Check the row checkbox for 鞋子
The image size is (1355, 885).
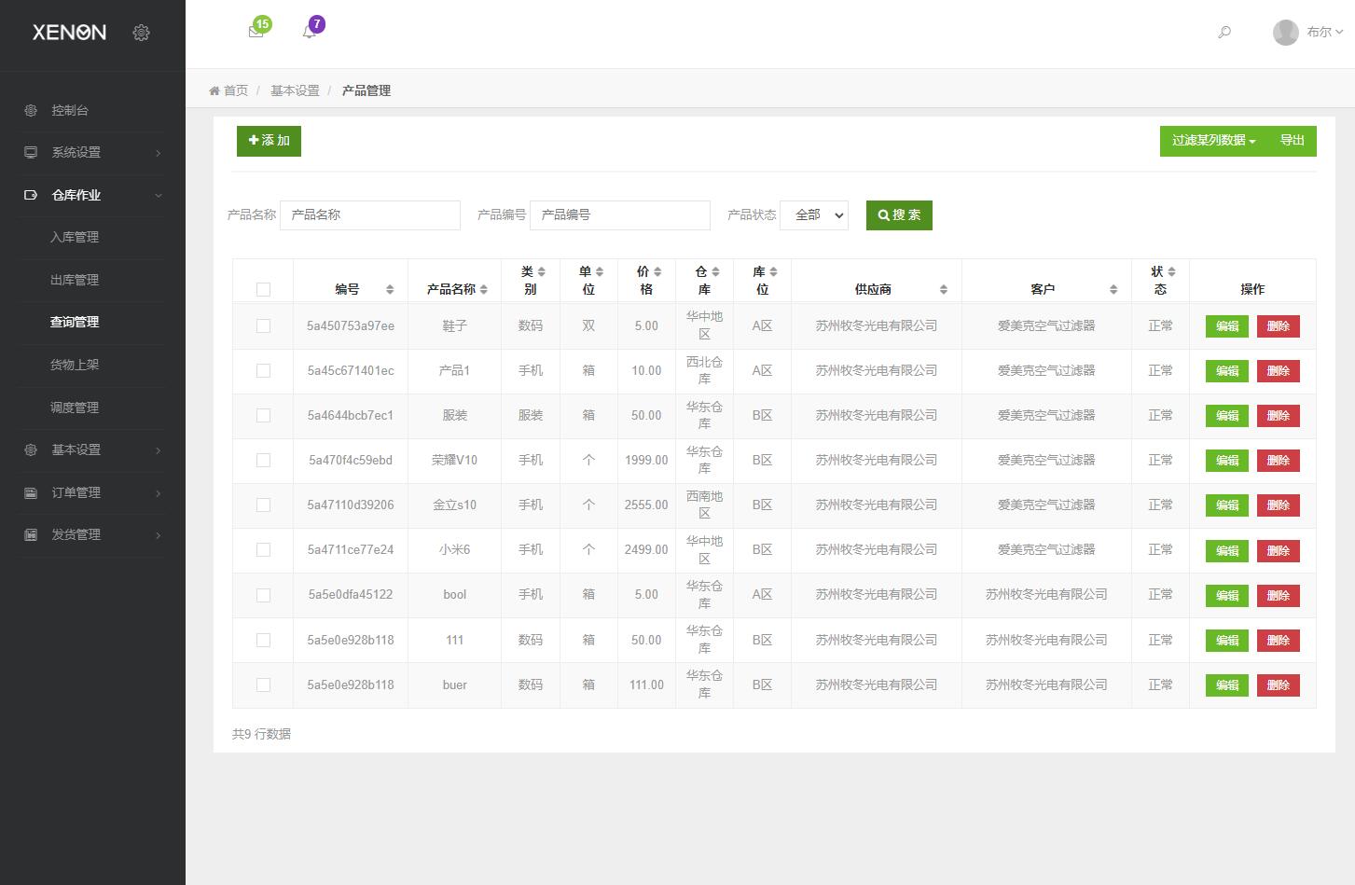click(263, 325)
